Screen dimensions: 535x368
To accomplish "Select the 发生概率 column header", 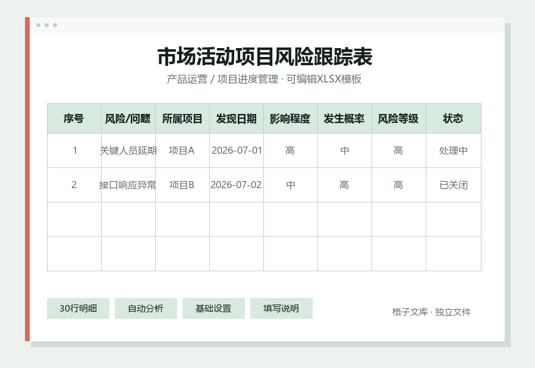I will tap(345, 119).
